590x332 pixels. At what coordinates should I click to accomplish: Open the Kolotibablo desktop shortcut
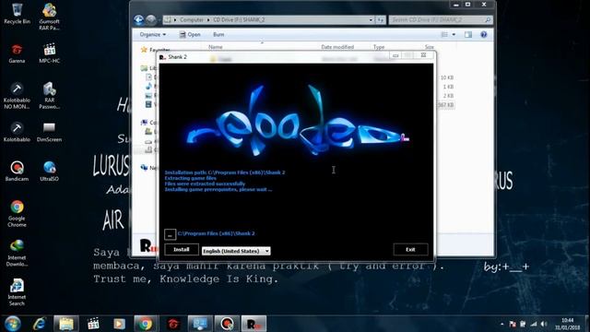click(x=17, y=132)
